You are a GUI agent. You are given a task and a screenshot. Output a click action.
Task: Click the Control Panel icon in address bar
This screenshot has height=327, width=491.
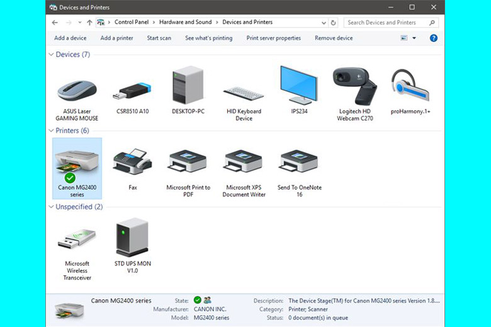tap(101, 22)
